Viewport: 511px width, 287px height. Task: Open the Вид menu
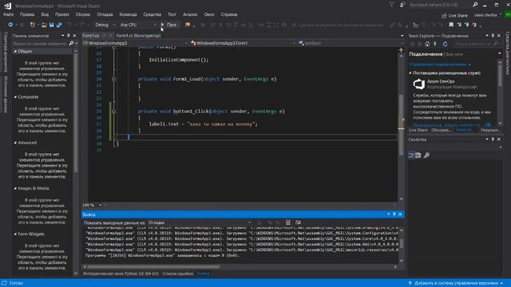point(45,14)
